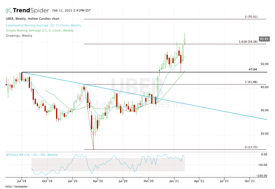
Task: Click the 'Jan '21' time axis label
Action: pos(174,181)
